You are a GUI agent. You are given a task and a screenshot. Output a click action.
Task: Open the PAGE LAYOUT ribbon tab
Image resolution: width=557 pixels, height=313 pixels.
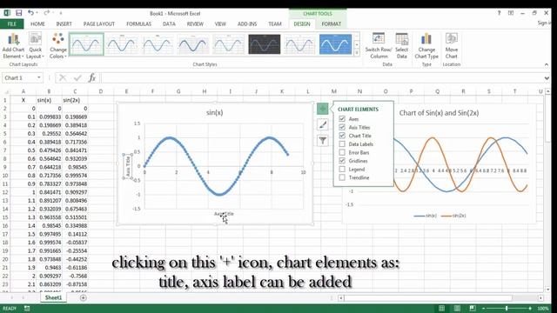point(98,23)
